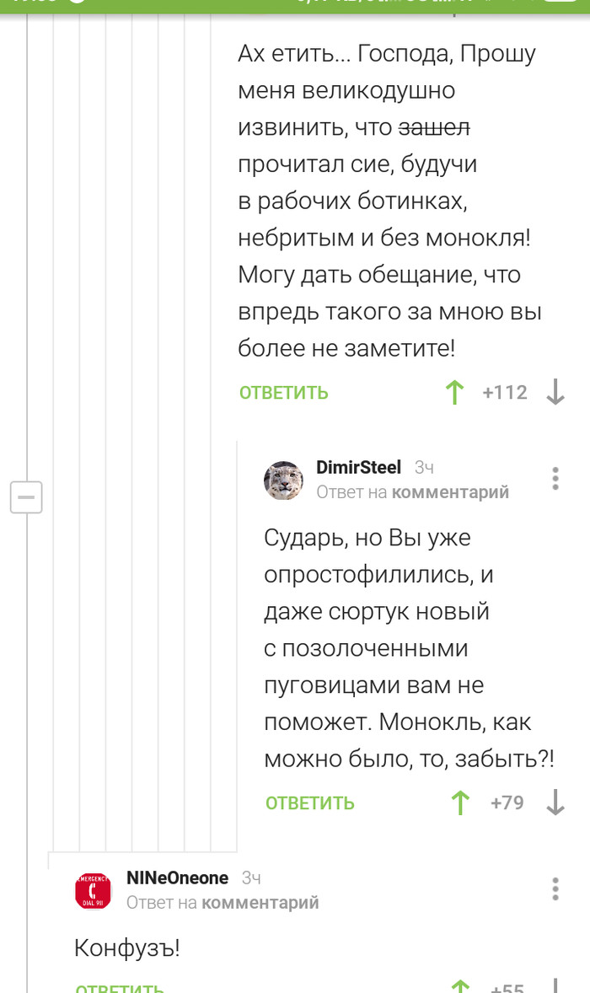The height and width of the screenshot is (993, 590).
Task: Reply to DimirSteel's comment
Action: click(310, 803)
